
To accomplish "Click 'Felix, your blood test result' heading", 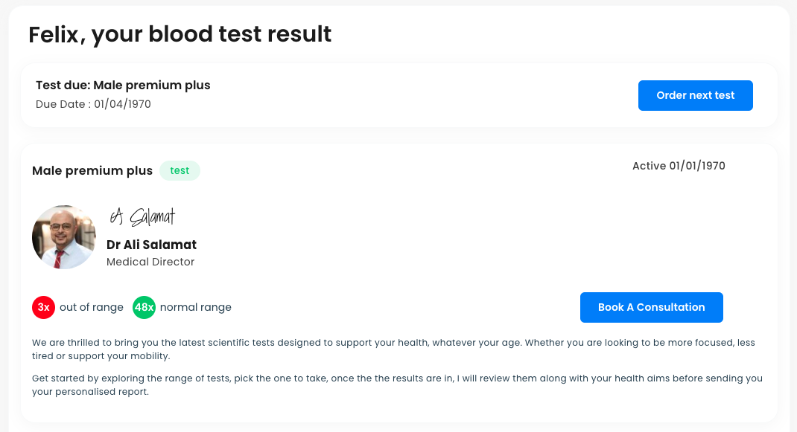I will point(180,34).
